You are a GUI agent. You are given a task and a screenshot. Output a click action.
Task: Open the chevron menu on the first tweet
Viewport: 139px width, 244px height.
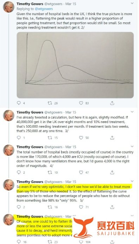(132, 3)
